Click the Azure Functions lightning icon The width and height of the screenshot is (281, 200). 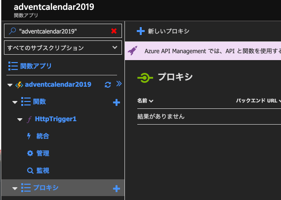[19, 85]
